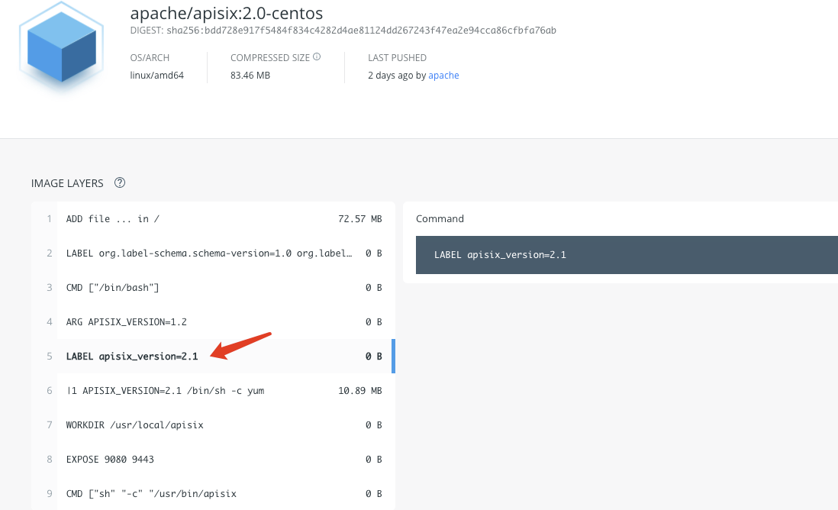Click the apache/apisix:2.0-centos image title

pos(226,13)
